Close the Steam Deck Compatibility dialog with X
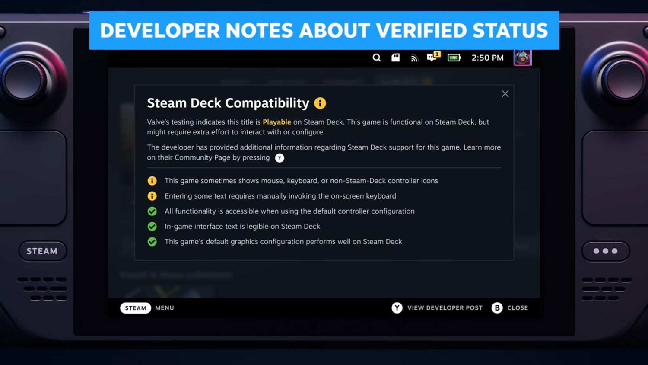This screenshot has height=365, width=648. coord(505,94)
